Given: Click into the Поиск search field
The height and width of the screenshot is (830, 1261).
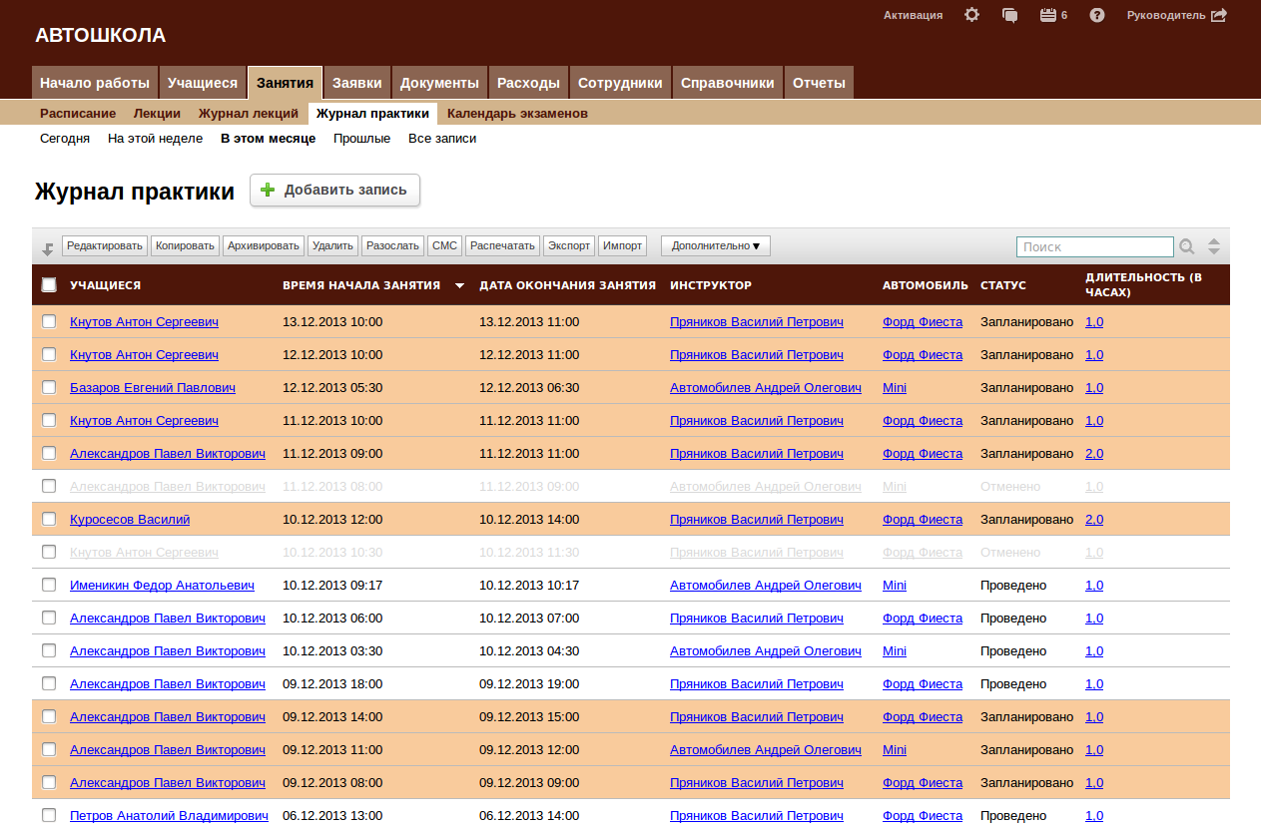Looking at the screenshot, I should click(1094, 246).
